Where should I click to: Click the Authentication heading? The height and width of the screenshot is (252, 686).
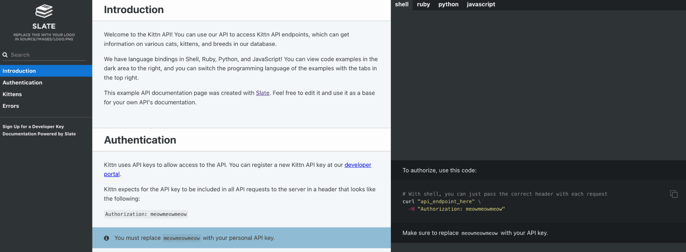(x=140, y=140)
